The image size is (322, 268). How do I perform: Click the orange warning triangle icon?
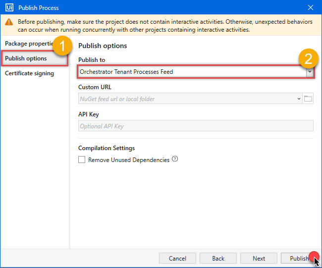pos(9,22)
